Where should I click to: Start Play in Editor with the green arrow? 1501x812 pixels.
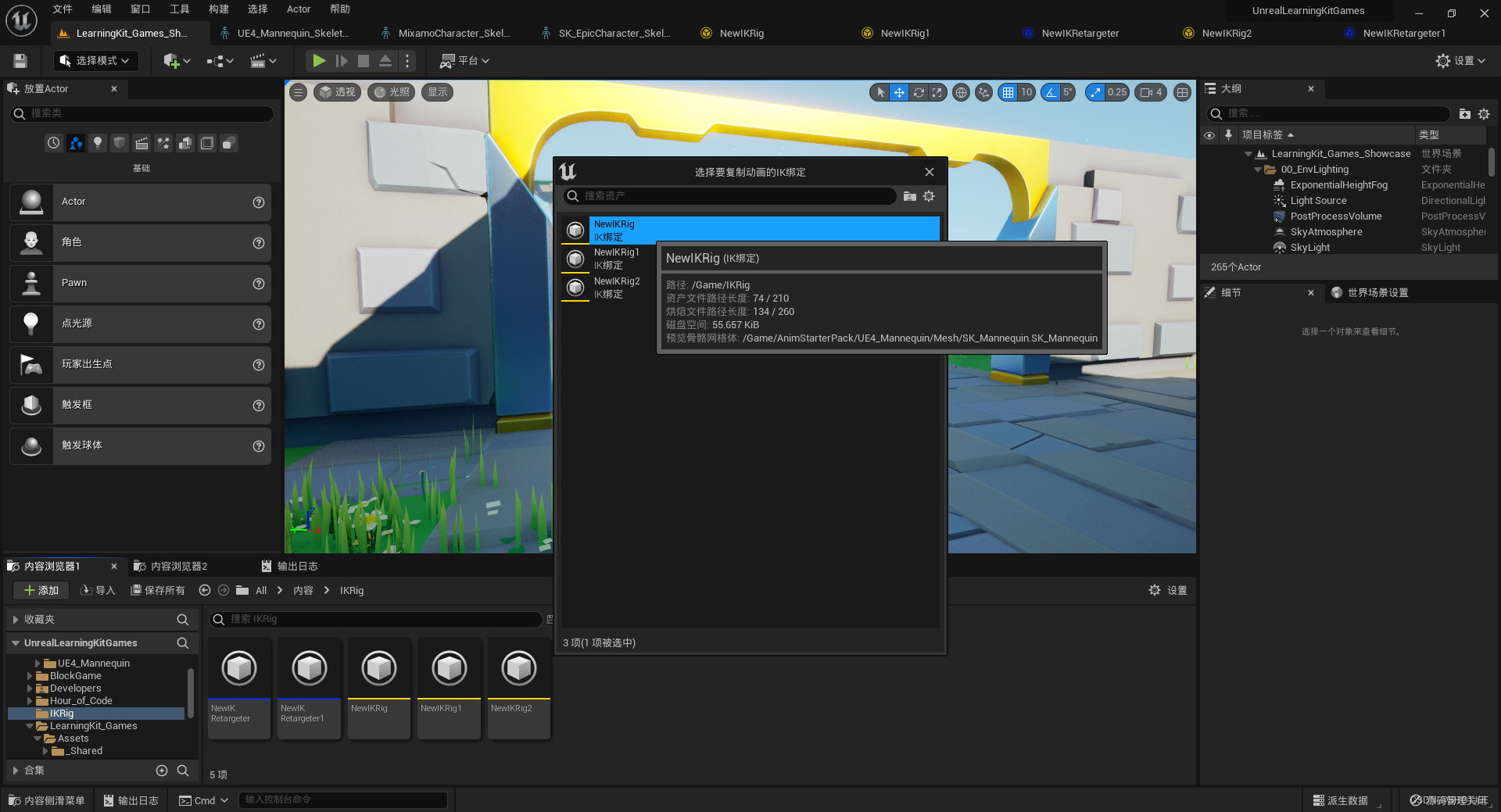[319, 61]
